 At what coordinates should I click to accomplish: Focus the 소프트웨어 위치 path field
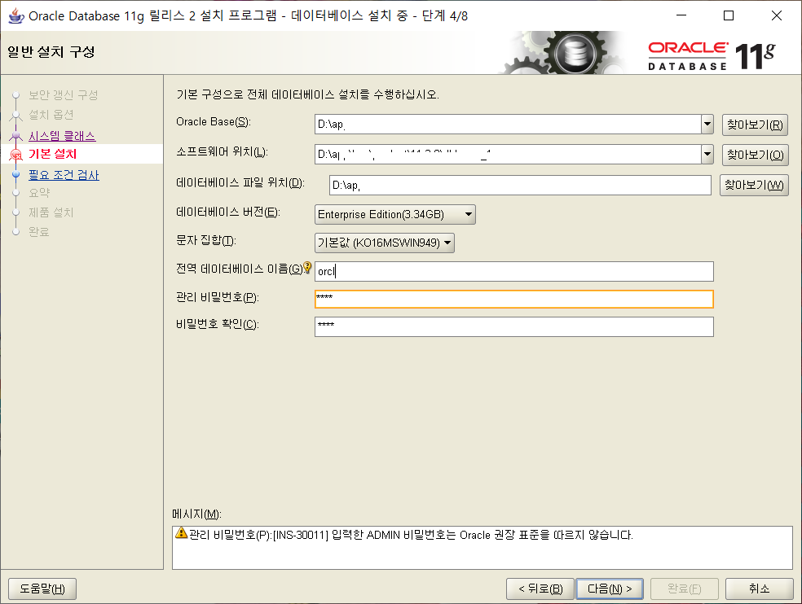tap(508, 155)
